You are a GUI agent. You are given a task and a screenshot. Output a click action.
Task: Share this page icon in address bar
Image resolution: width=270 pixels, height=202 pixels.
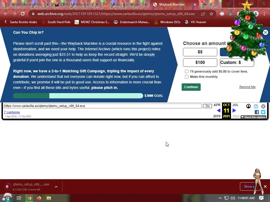coord(203,14)
